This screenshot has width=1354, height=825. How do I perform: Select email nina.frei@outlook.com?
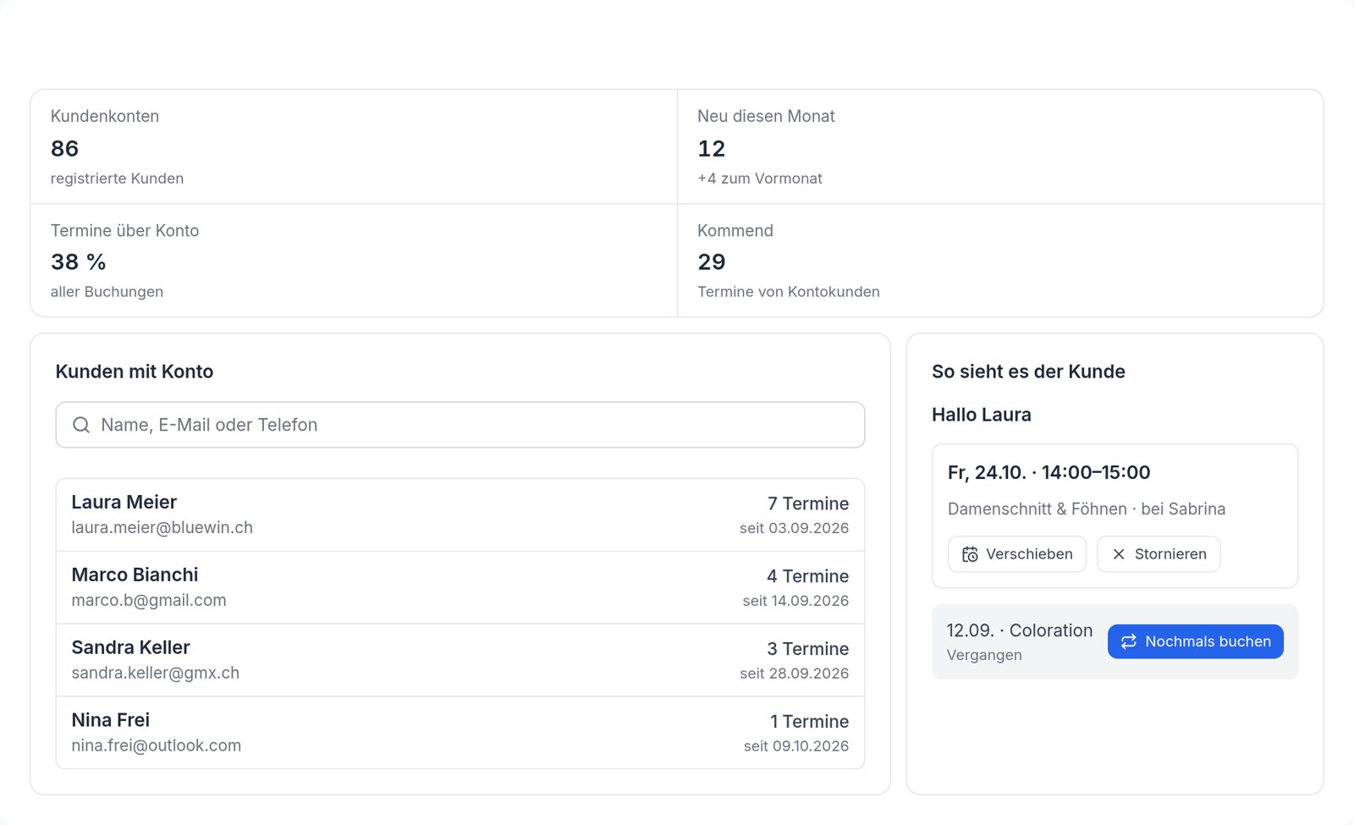click(x=157, y=745)
